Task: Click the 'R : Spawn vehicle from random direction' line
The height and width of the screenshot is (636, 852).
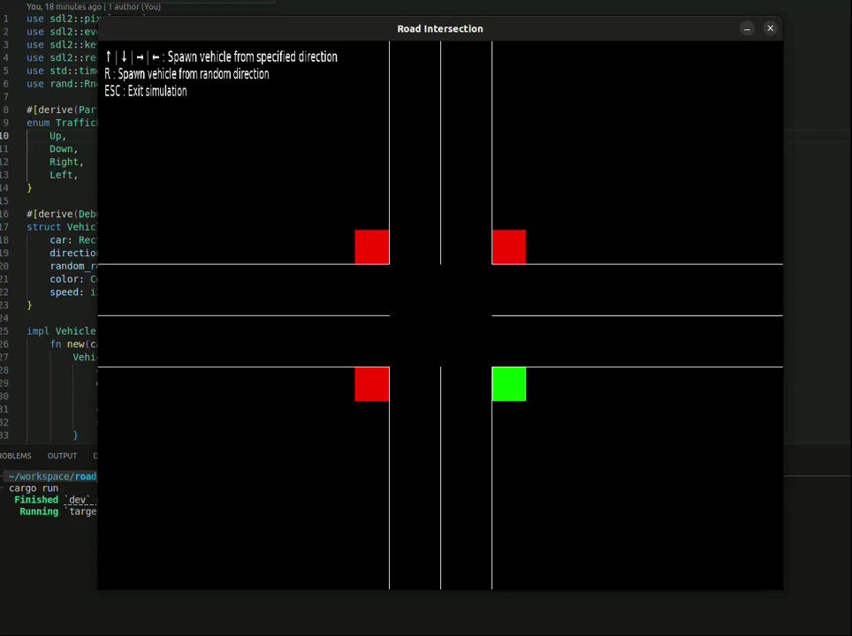Action: click(186, 74)
